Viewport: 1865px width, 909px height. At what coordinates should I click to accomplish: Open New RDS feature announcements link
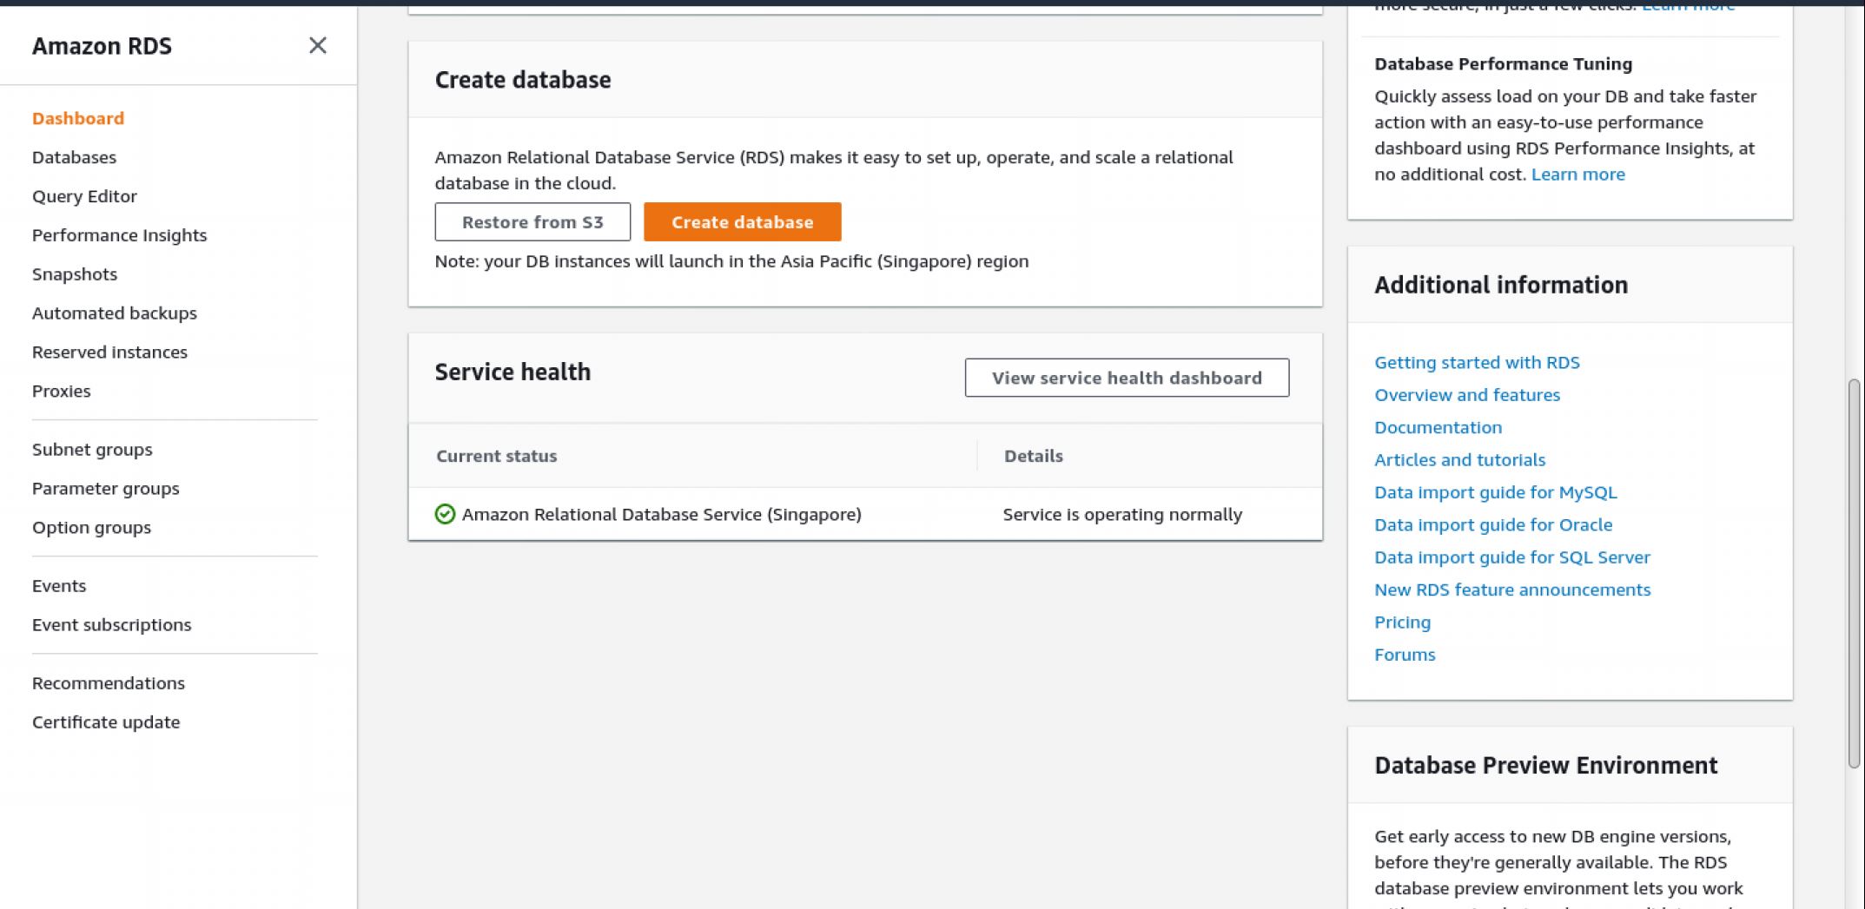point(1511,590)
